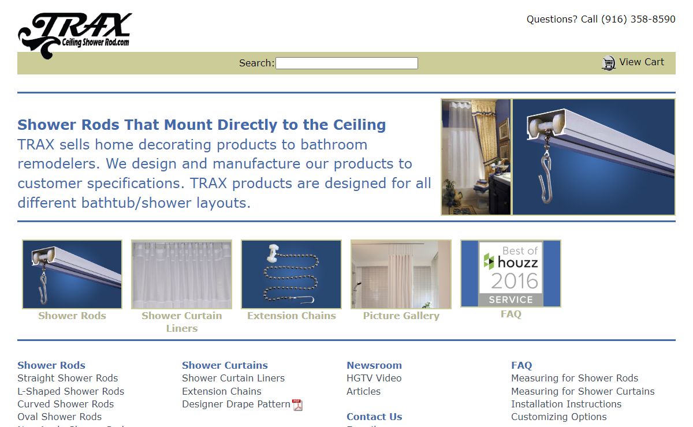Click the Best of Houzz 2016 badge
693x427 pixels.
(511, 274)
